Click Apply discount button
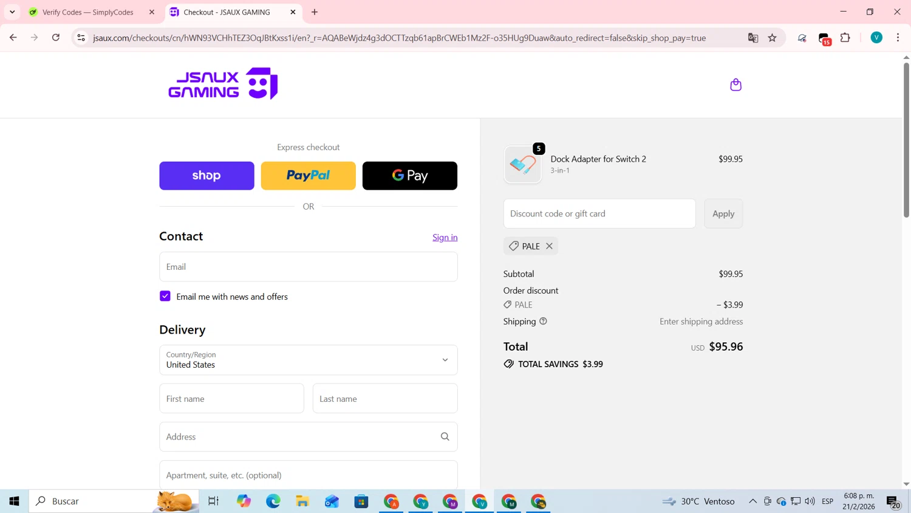Viewport: 911px width, 513px height. [723, 213]
